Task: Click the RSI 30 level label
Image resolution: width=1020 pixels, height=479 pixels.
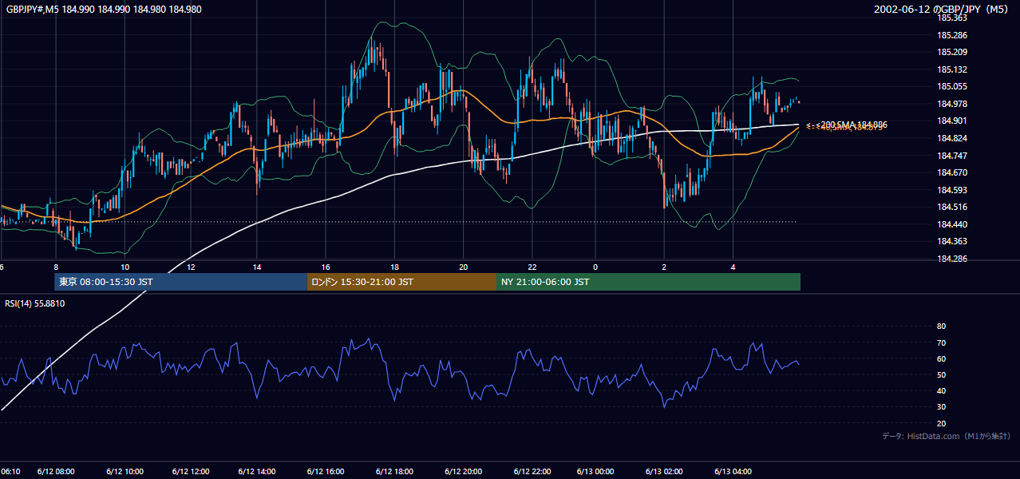Action: pyautogui.click(x=941, y=407)
